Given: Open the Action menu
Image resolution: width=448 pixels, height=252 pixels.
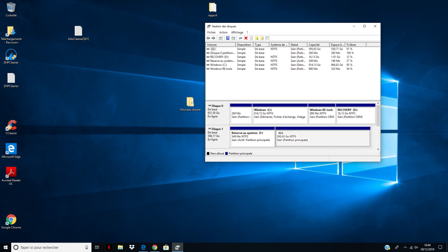Looking at the screenshot, I should (x=223, y=32).
